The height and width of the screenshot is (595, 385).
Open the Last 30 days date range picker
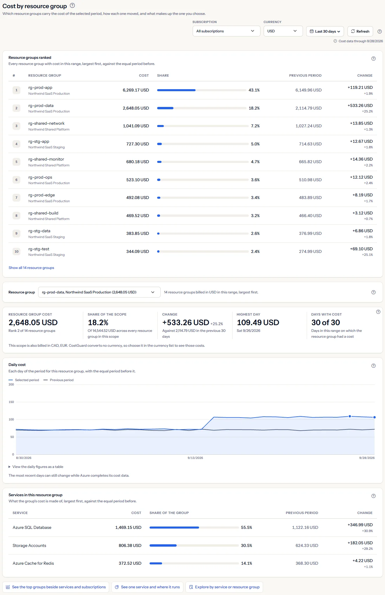[x=325, y=31]
